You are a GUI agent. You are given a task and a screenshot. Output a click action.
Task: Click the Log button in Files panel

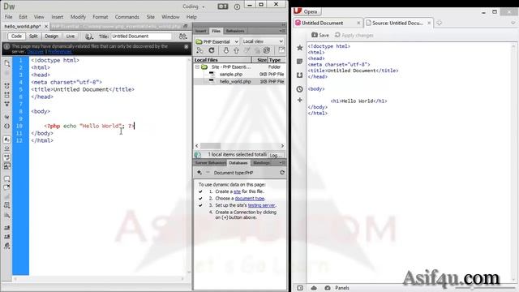276,155
